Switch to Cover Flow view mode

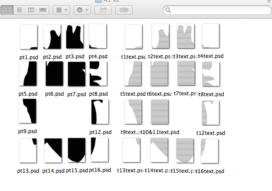tap(43, 10)
